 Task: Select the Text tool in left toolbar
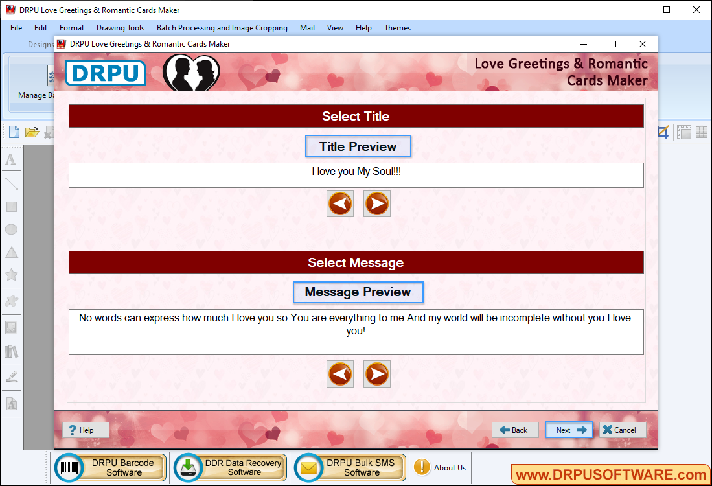pos(11,159)
